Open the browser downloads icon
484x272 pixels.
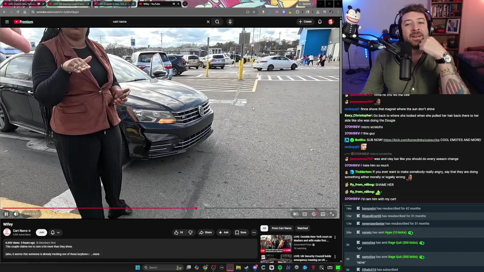click(x=318, y=12)
